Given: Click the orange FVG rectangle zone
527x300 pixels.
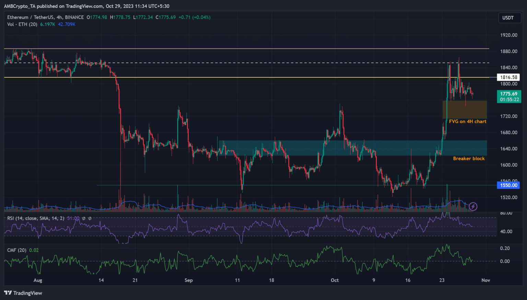Looking at the screenshot, I should point(465,109).
